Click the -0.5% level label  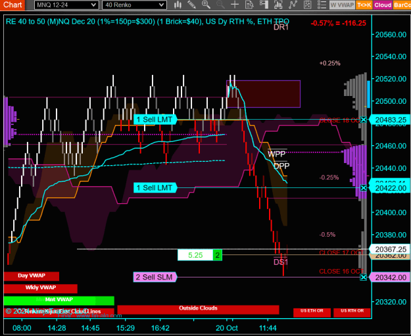327,235
